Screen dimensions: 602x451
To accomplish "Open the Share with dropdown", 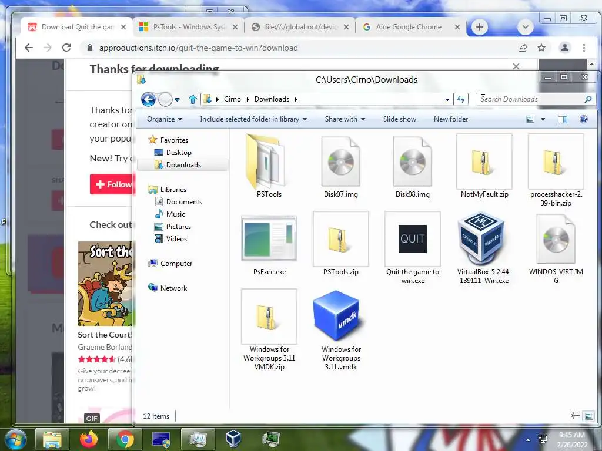I will point(345,119).
